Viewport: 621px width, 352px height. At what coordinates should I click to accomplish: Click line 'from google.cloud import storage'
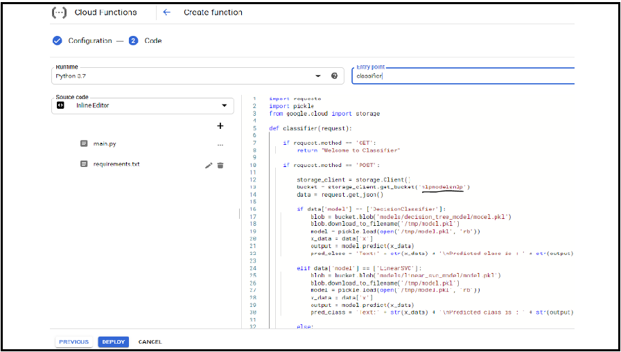[324, 114]
